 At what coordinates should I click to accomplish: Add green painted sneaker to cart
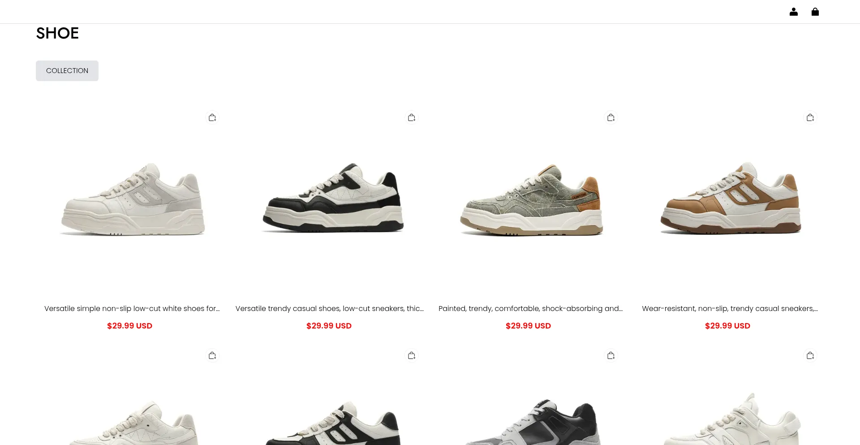pyautogui.click(x=611, y=117)
